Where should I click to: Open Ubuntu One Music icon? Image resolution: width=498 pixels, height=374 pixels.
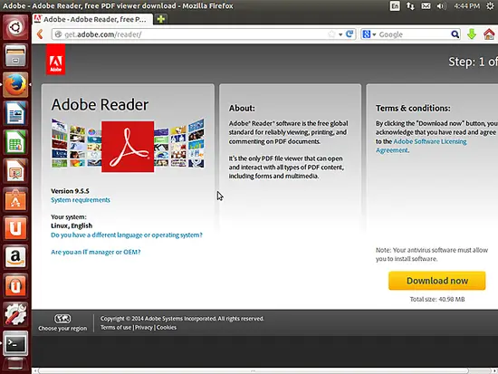[15, 285]
